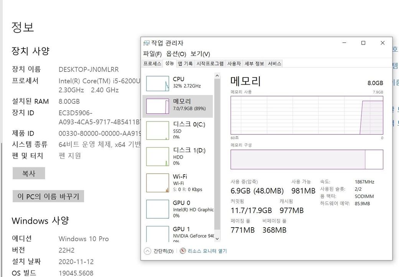Open the 옵션(O) menu
The height and width of the screenshot is (277, 399).
(176, 54)
